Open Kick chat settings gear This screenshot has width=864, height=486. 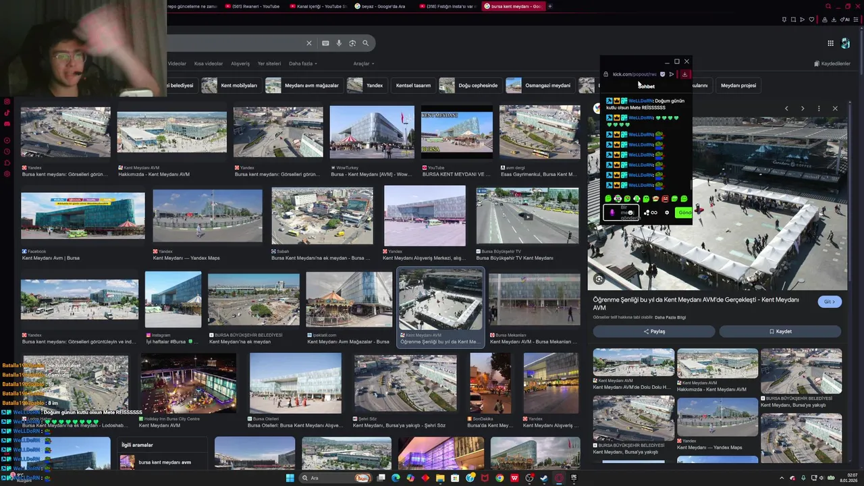pos(667,213)
